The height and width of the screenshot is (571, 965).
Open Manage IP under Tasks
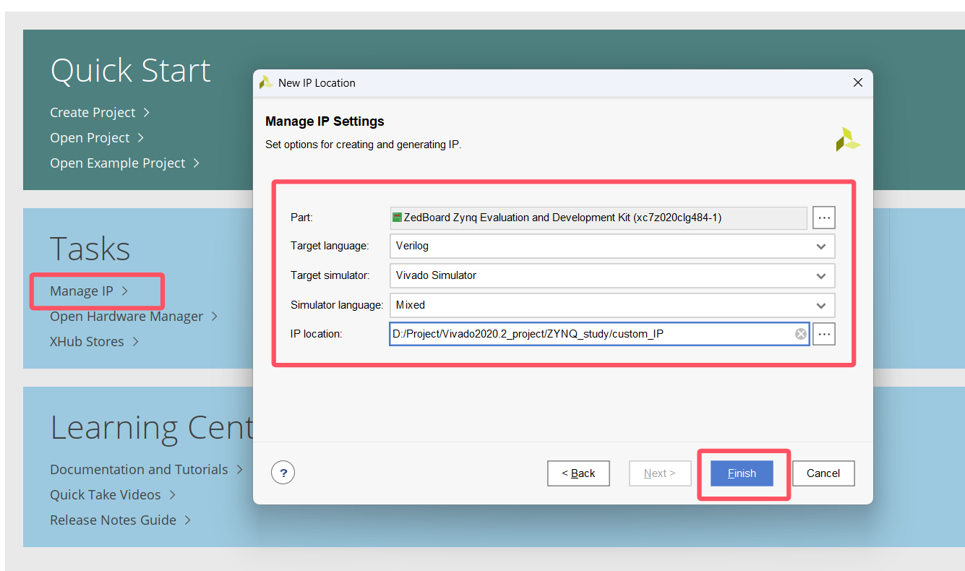coord(89,291)
